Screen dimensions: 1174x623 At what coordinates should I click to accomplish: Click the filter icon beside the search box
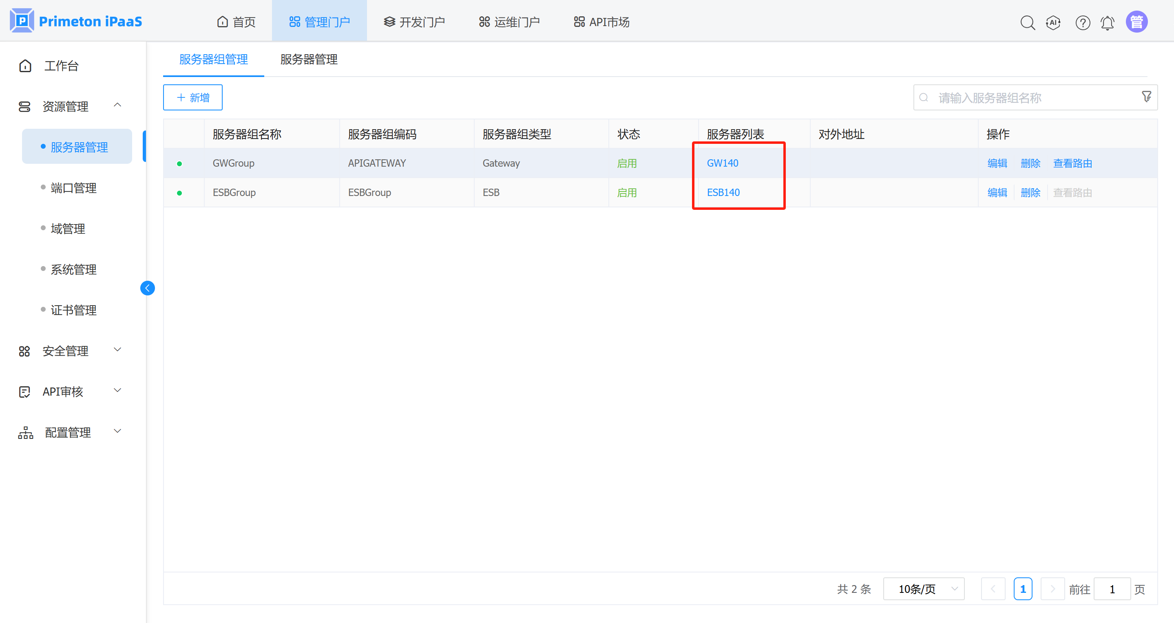tap(1147, 97)
